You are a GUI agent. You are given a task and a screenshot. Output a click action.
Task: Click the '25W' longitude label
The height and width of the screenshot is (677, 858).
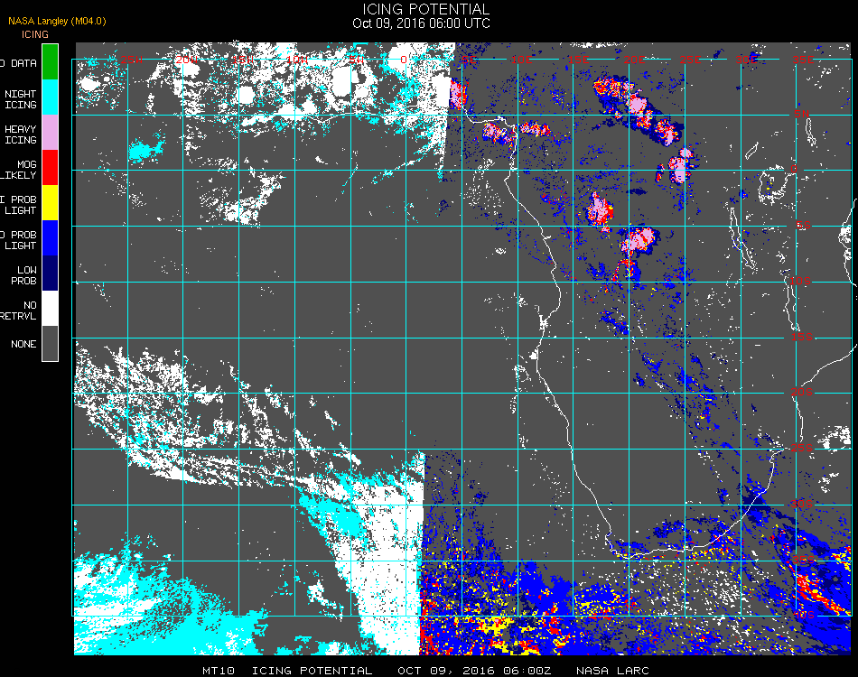coord(131,59)
